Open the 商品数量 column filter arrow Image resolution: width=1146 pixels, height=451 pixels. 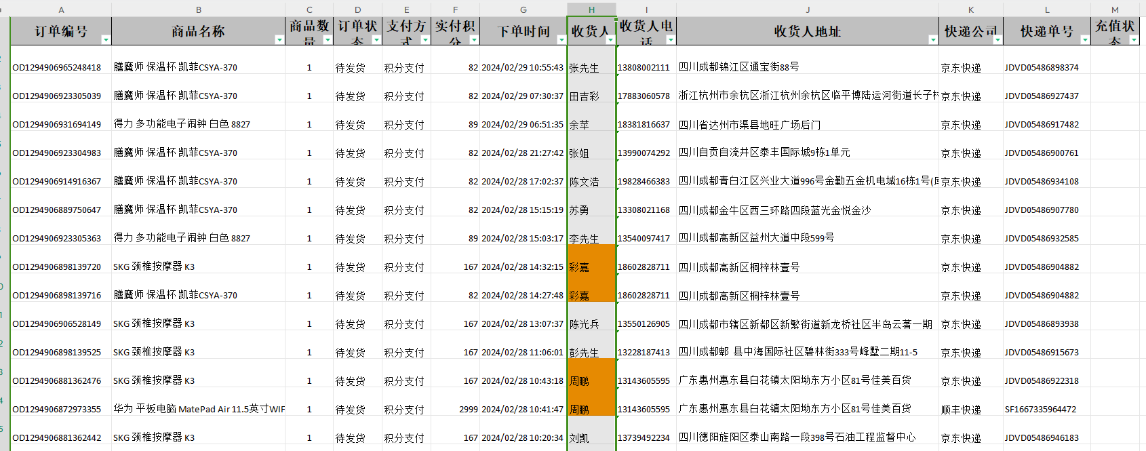point(328,40)
